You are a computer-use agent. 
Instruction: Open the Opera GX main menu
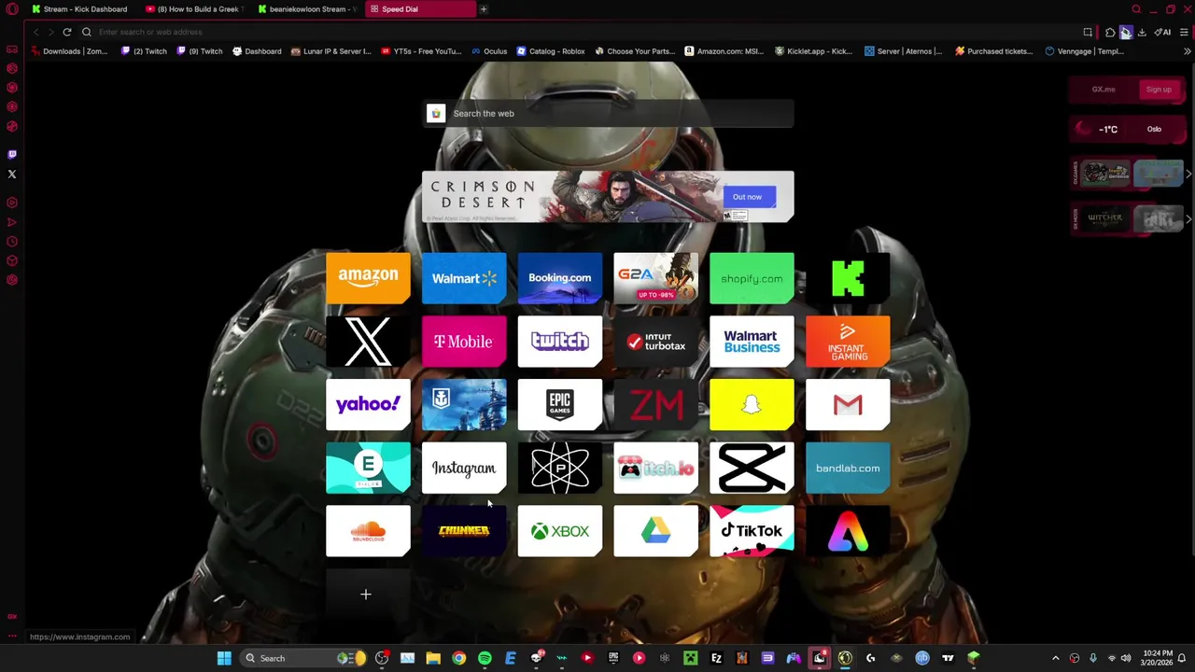point(12,9)
